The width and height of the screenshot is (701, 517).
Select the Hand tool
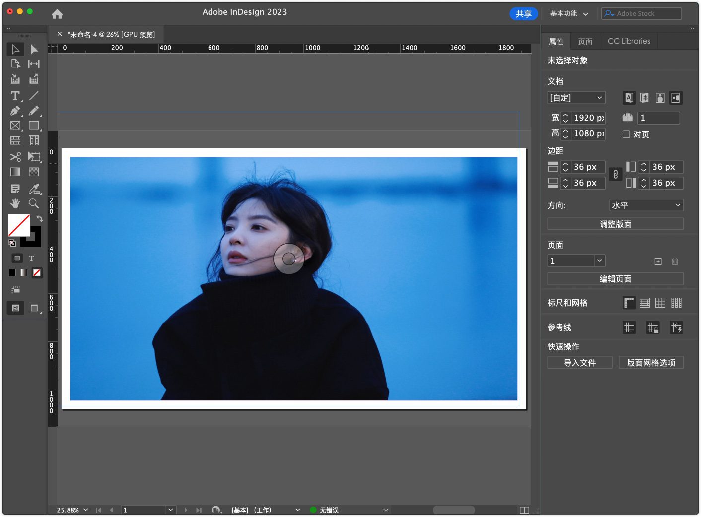tap(15, 203)
